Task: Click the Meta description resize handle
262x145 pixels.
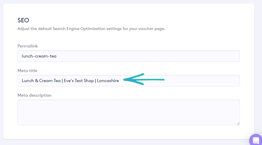Action: (238, 123)
